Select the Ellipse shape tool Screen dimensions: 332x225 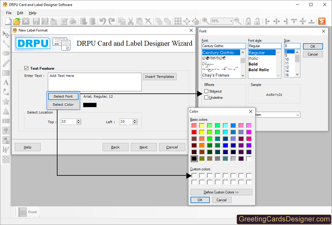(6, 53)
